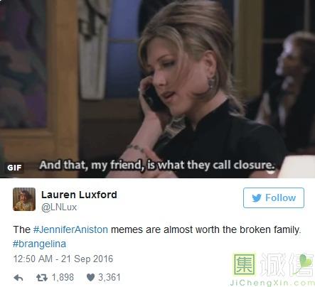Like the tweet with heart icon
Image resolution: width=315 pixels, height=287 pixels.
[90, 278]
